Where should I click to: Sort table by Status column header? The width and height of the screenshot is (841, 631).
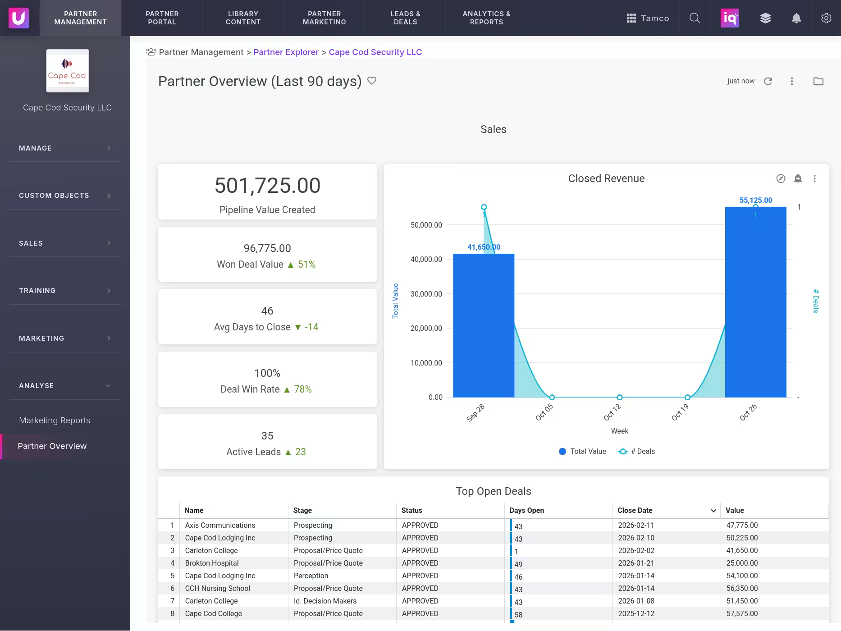coord(411,511)
